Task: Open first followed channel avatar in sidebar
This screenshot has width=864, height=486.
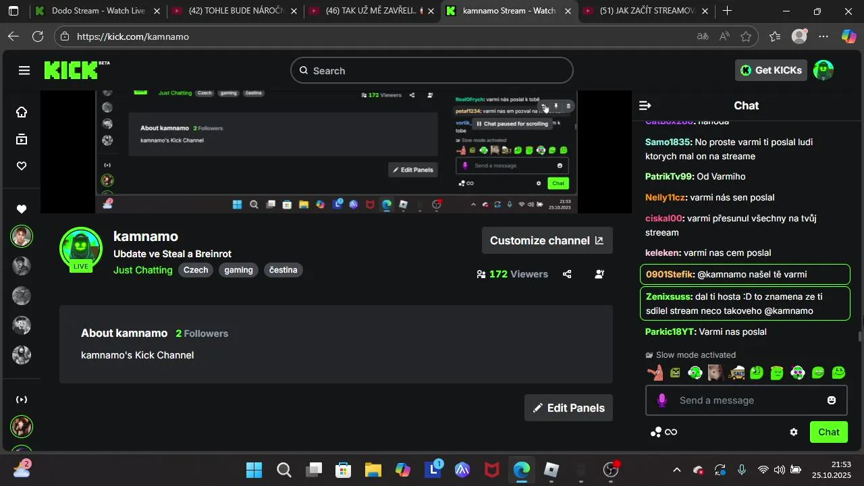Action: pyautogui.click(x=22, y=236)
